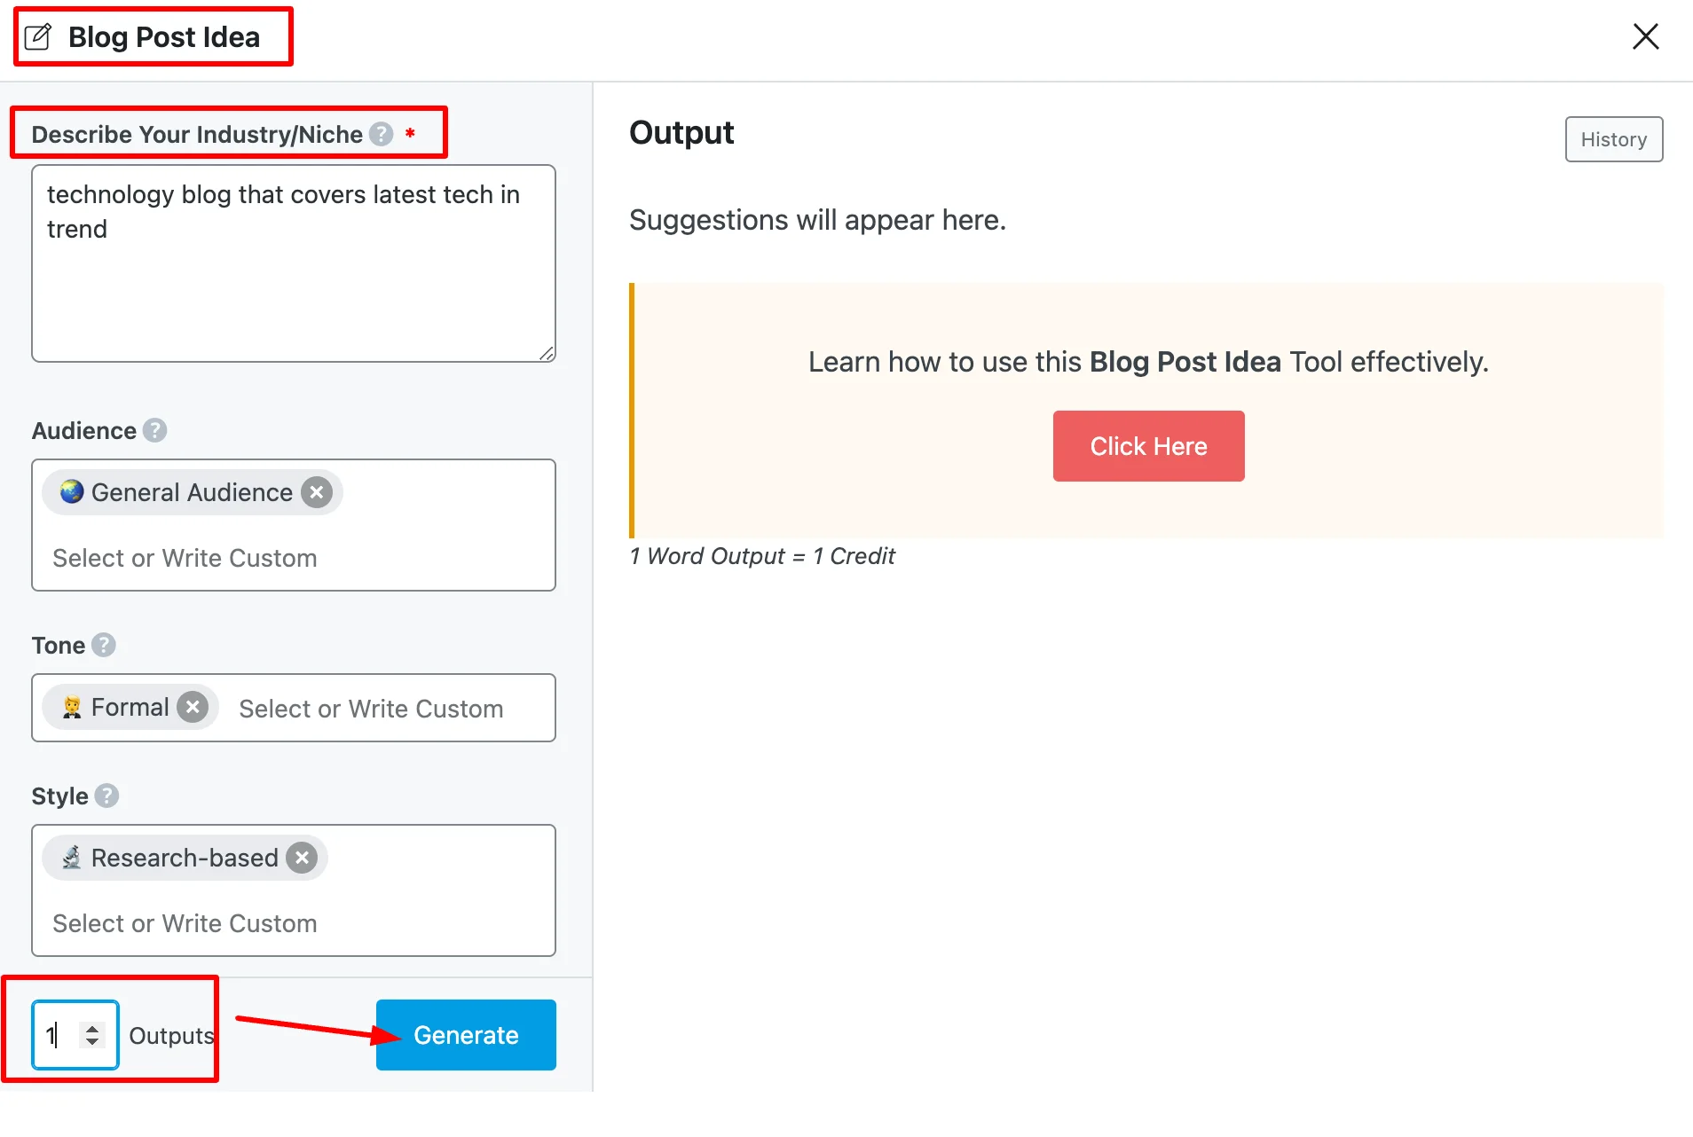This screenshot has width=1693, height=1137.
Task: Remove the Formal tone tag
Action: (x=193, y=708)
